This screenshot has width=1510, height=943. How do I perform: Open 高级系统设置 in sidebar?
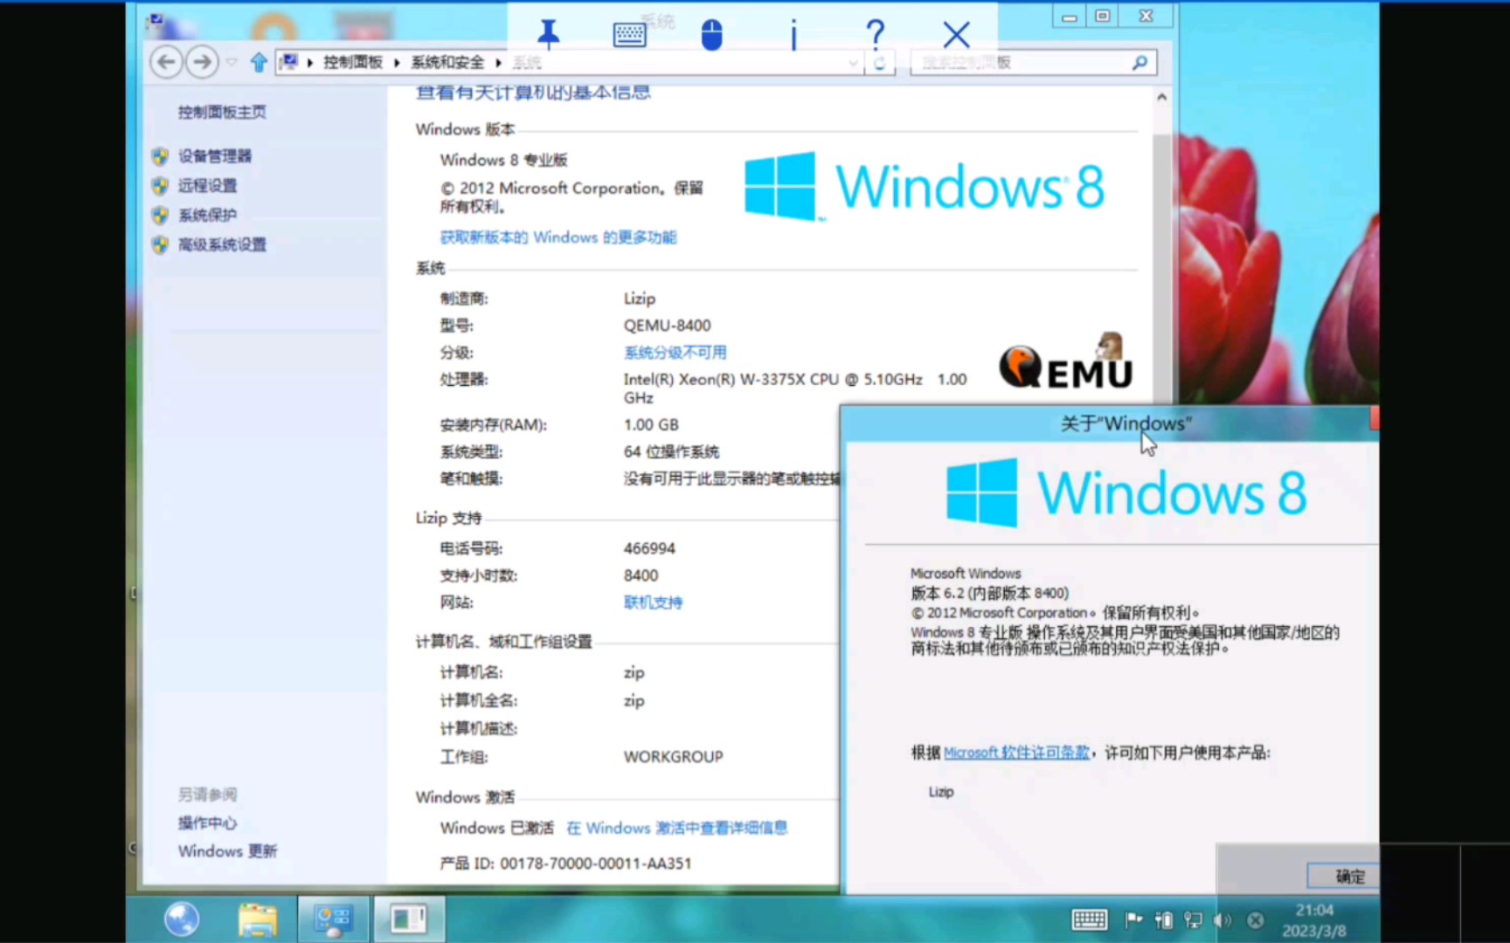click(222, 244)
